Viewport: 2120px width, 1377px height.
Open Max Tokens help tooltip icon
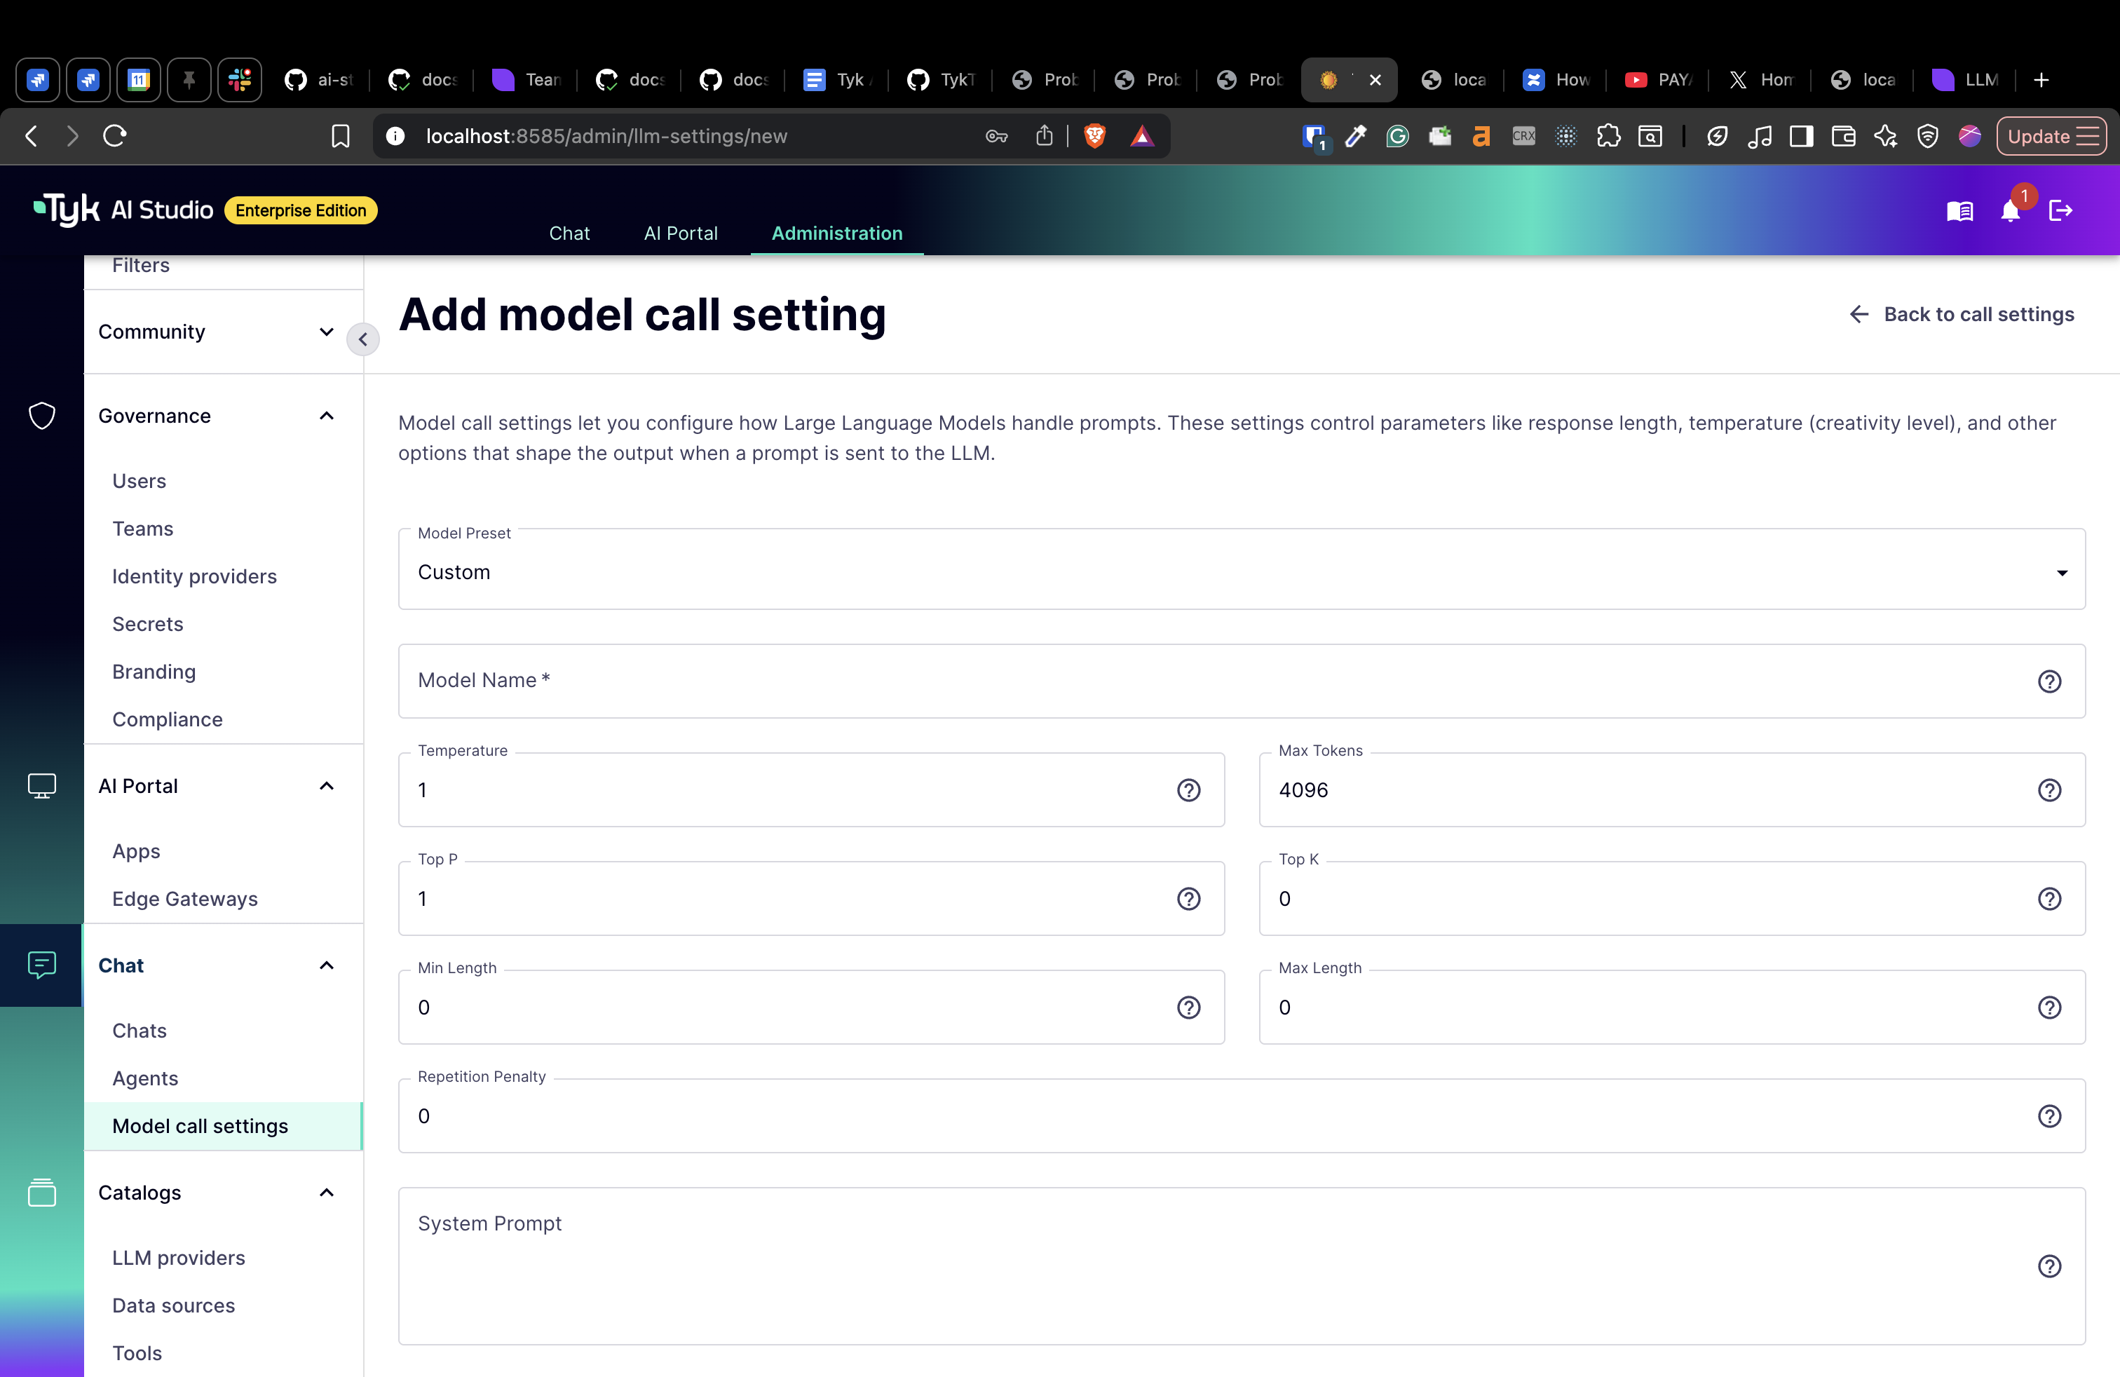pos(2051,790)
